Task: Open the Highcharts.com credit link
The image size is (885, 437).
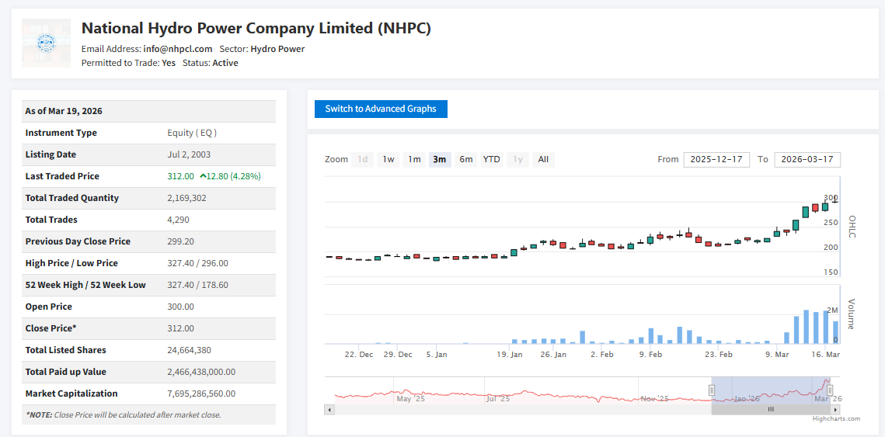Action: coord(836,419)
